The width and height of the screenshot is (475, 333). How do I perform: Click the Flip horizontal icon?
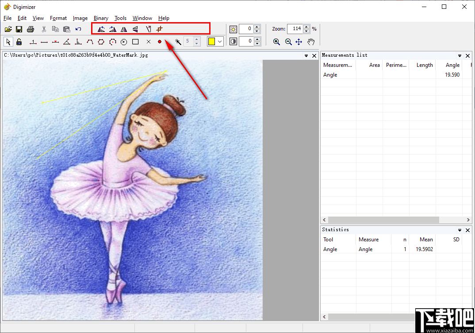tap(124, 29)
